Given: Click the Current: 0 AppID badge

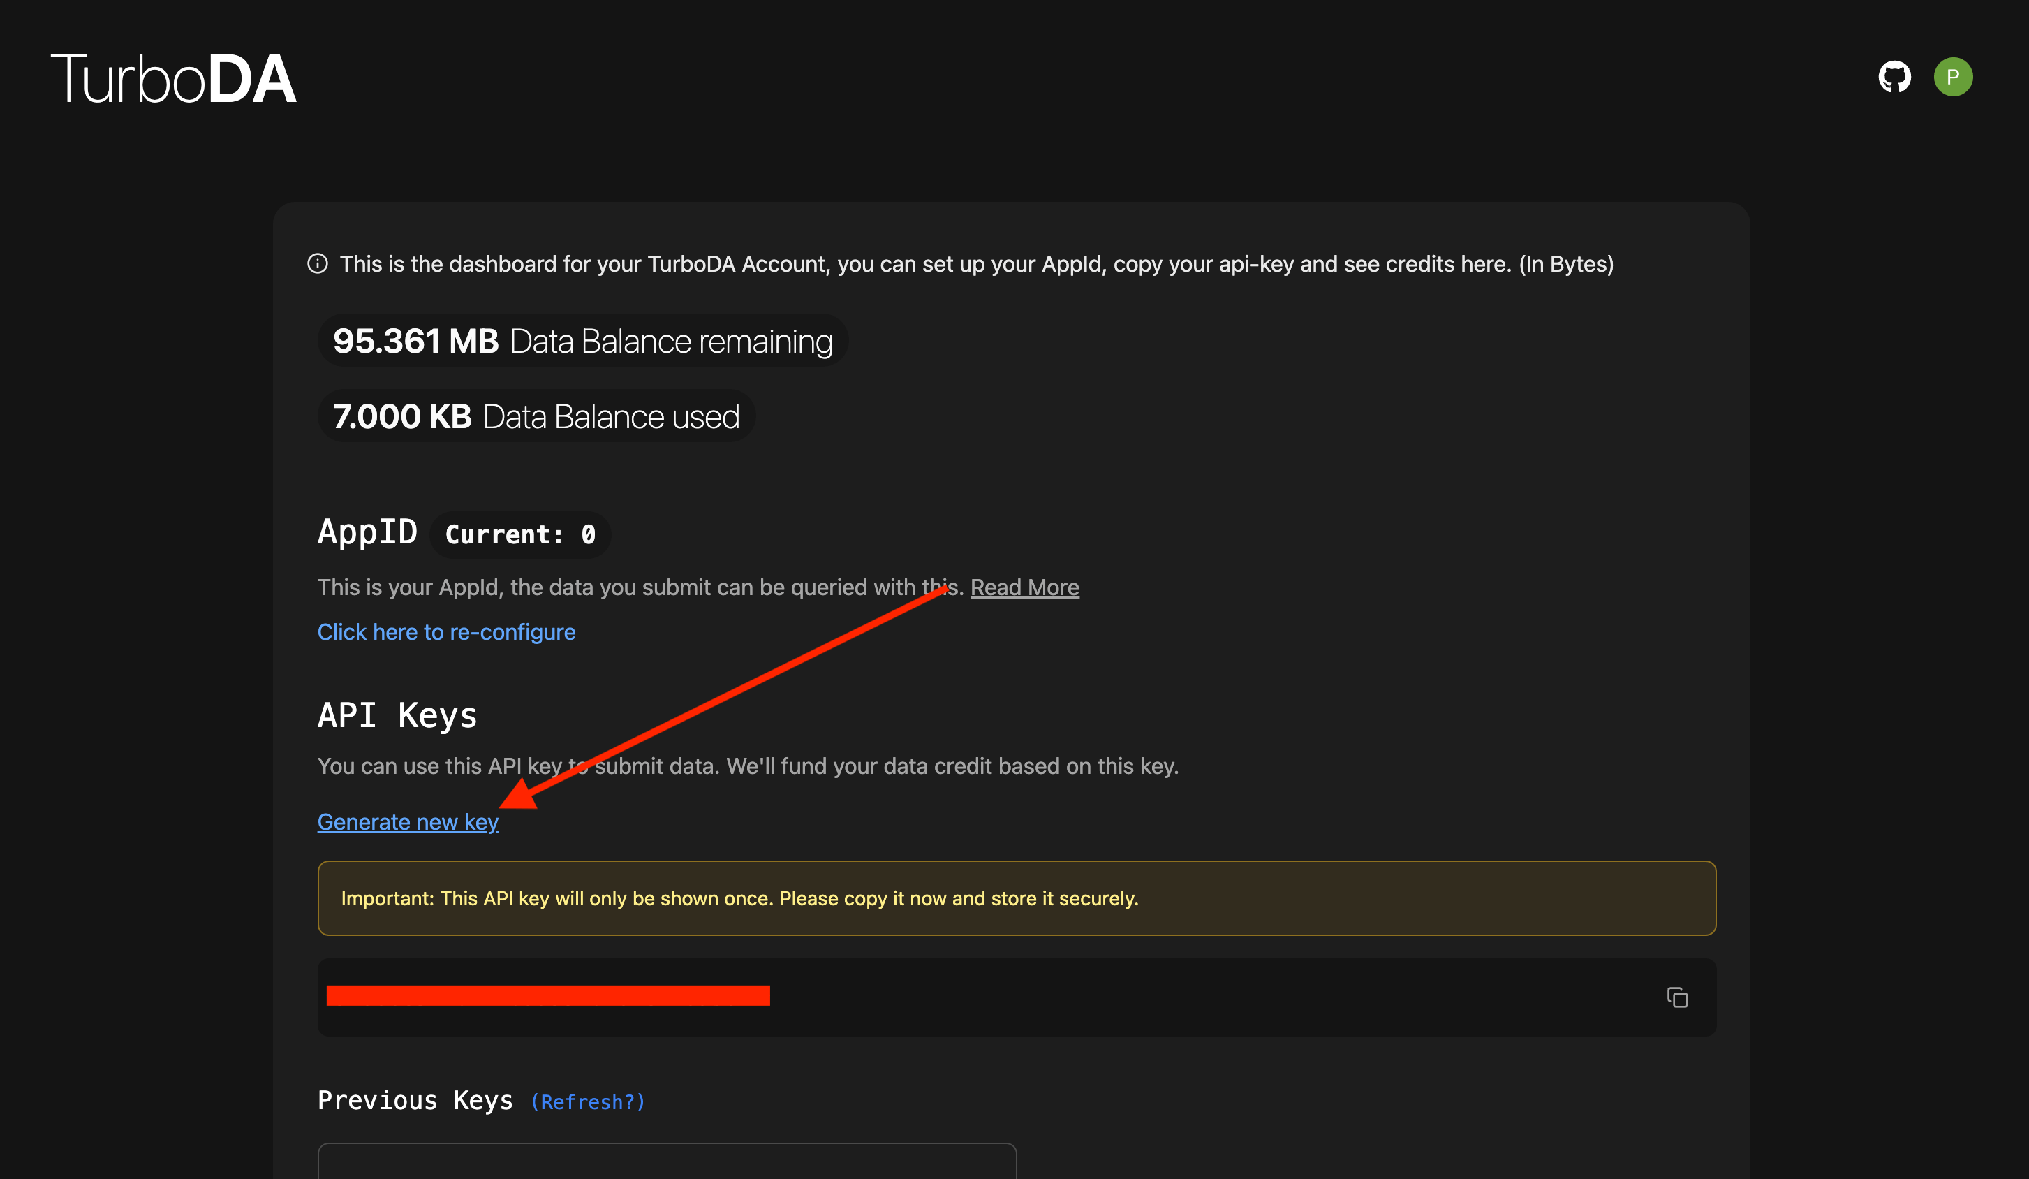Looking at the screenshot, I should pos(520,535).
